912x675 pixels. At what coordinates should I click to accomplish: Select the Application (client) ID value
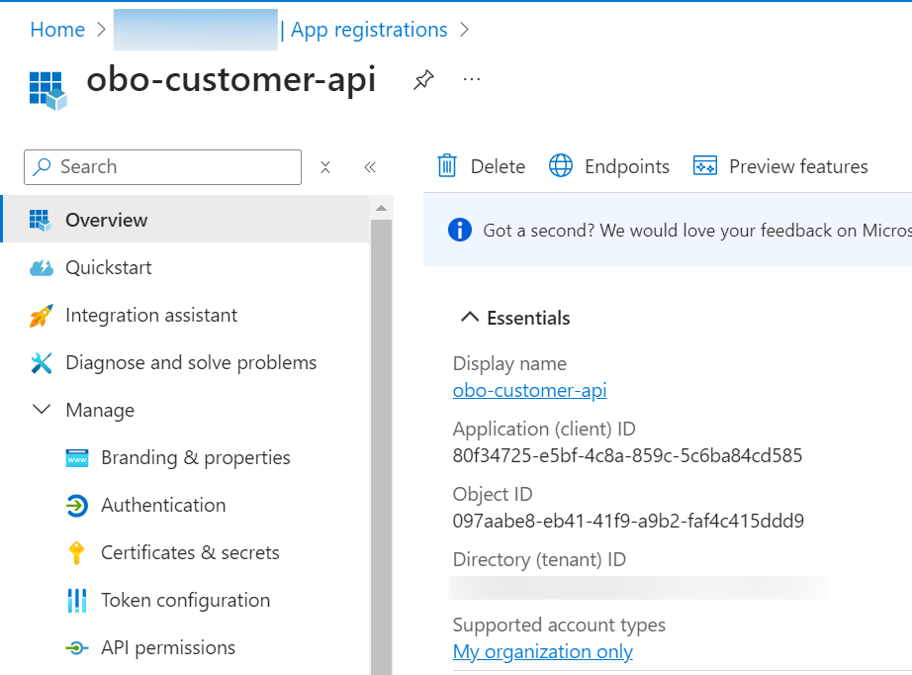pyautogui.click(x=627, y=455)
